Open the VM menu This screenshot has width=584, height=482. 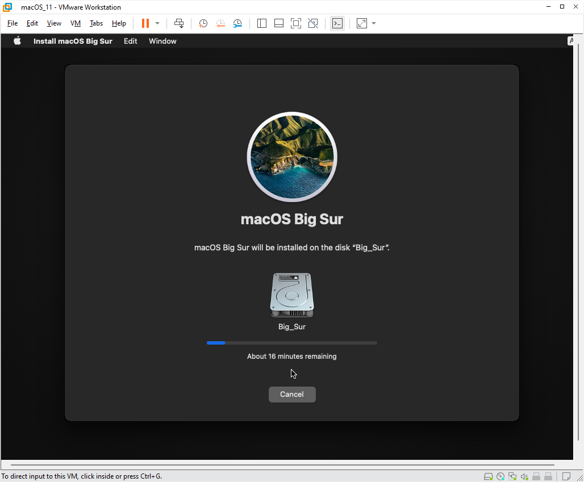tap(76, 23)
